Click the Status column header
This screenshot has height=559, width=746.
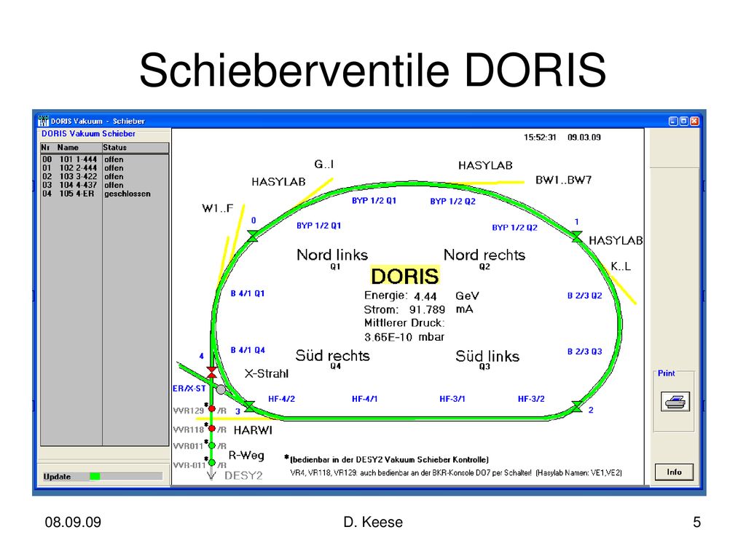click(115, 147)
